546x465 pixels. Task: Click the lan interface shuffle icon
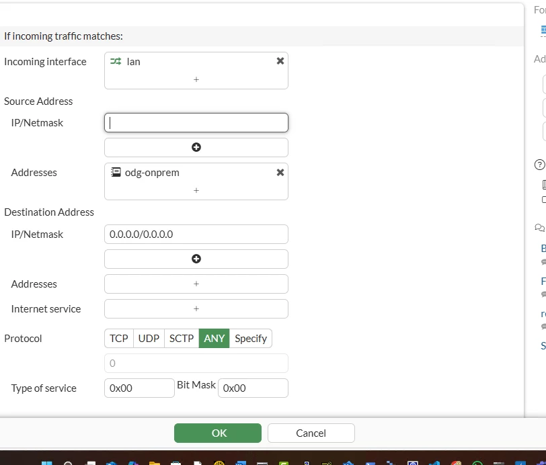pyautogui.click(x=116, y=62)
